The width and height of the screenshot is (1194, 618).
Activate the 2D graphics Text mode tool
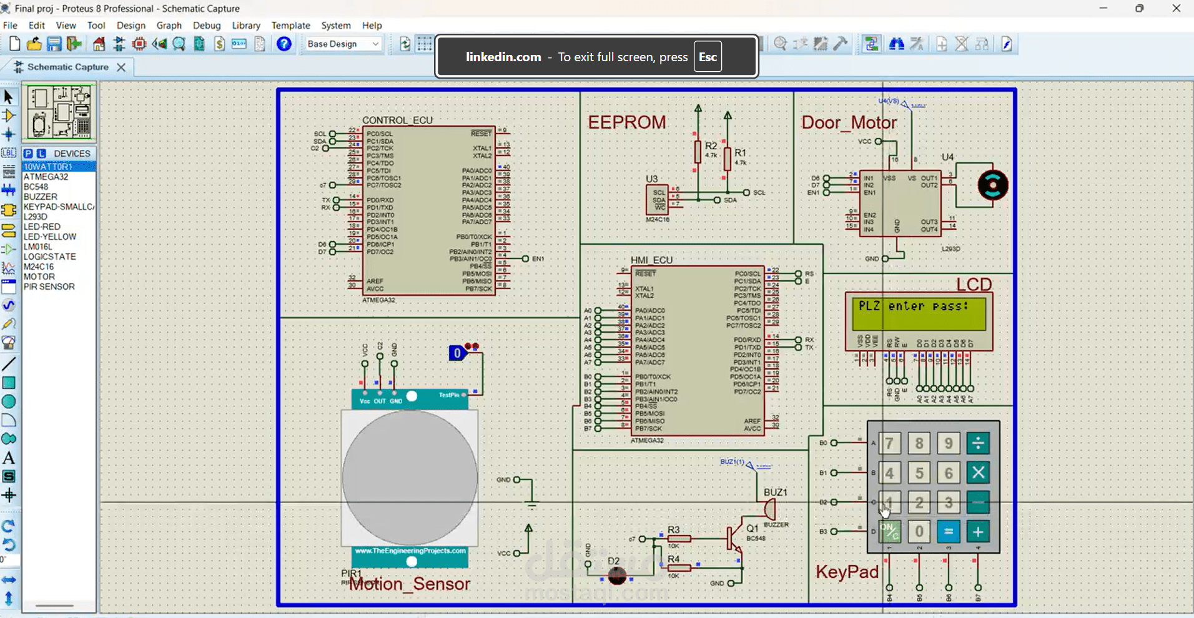(9, 457)
